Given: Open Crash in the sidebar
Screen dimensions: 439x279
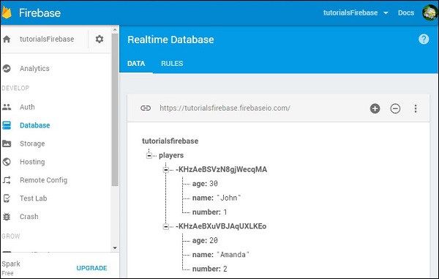Looking at the screenshot, I should coord(29,217).
